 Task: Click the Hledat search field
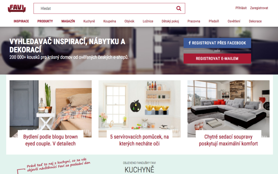point(109,8)
